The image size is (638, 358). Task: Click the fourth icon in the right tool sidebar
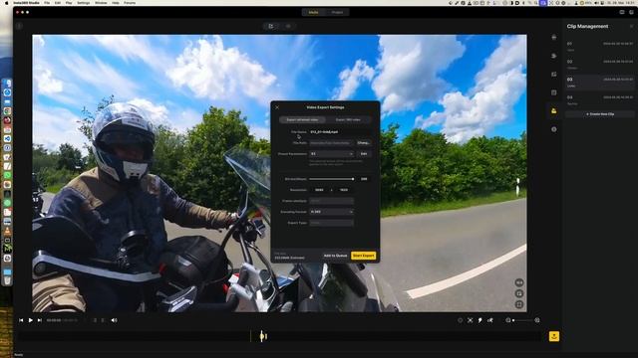click(x=554, y=92)
